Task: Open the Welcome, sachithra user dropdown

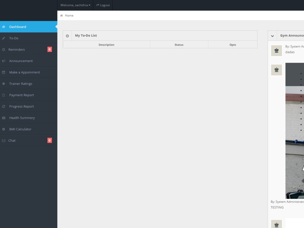Action: pyautogui.click(x=75, y=5)
